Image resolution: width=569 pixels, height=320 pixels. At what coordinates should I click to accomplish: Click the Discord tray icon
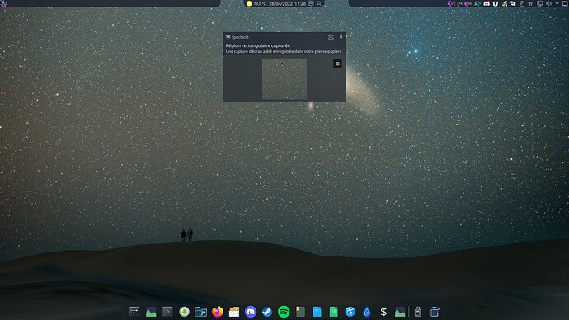(x=487, y=3)
